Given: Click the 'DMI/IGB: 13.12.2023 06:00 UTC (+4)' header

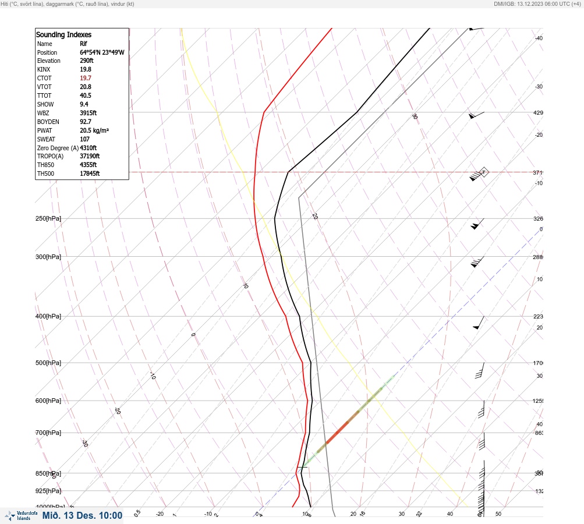Looking at the screenshot, I should tap(537, 3).
